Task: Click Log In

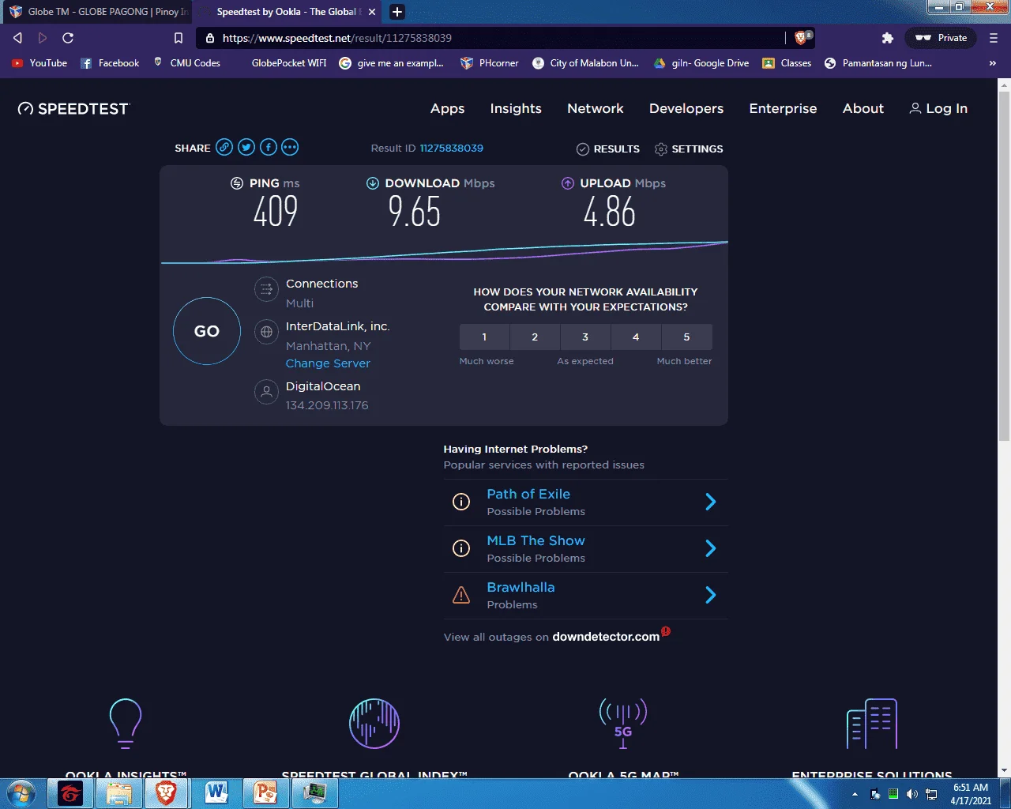Action: (938, 109)
